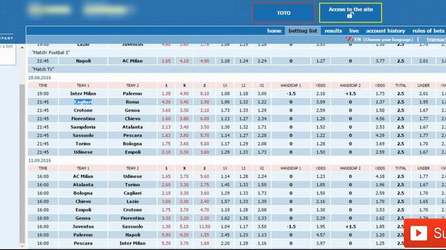Open the EN language chooser
This screenshot has width=446, height=250.
click(x=383, y=40)
